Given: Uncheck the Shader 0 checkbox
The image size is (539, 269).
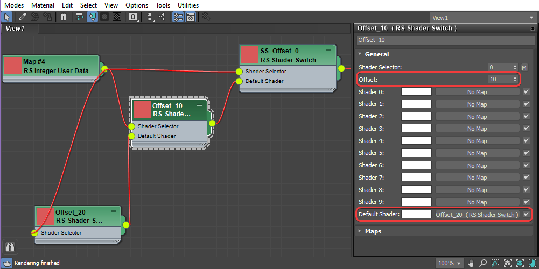Looking at the screenshot, I should click(526, 91).
